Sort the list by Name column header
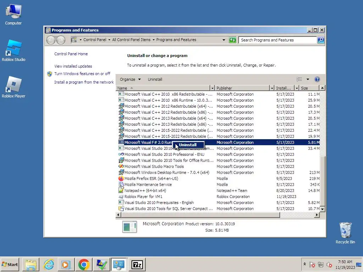363x272 pixels. (163, 88)
